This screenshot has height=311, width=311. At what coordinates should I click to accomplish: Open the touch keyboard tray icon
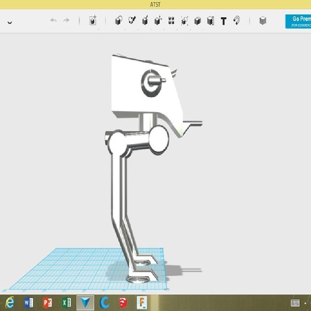coord(295,303)
